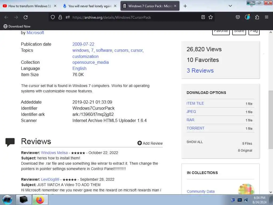273x205 pixels.
Task: Open reviewer Windows Melisa's profile
Action: click(x=54, y=153)
